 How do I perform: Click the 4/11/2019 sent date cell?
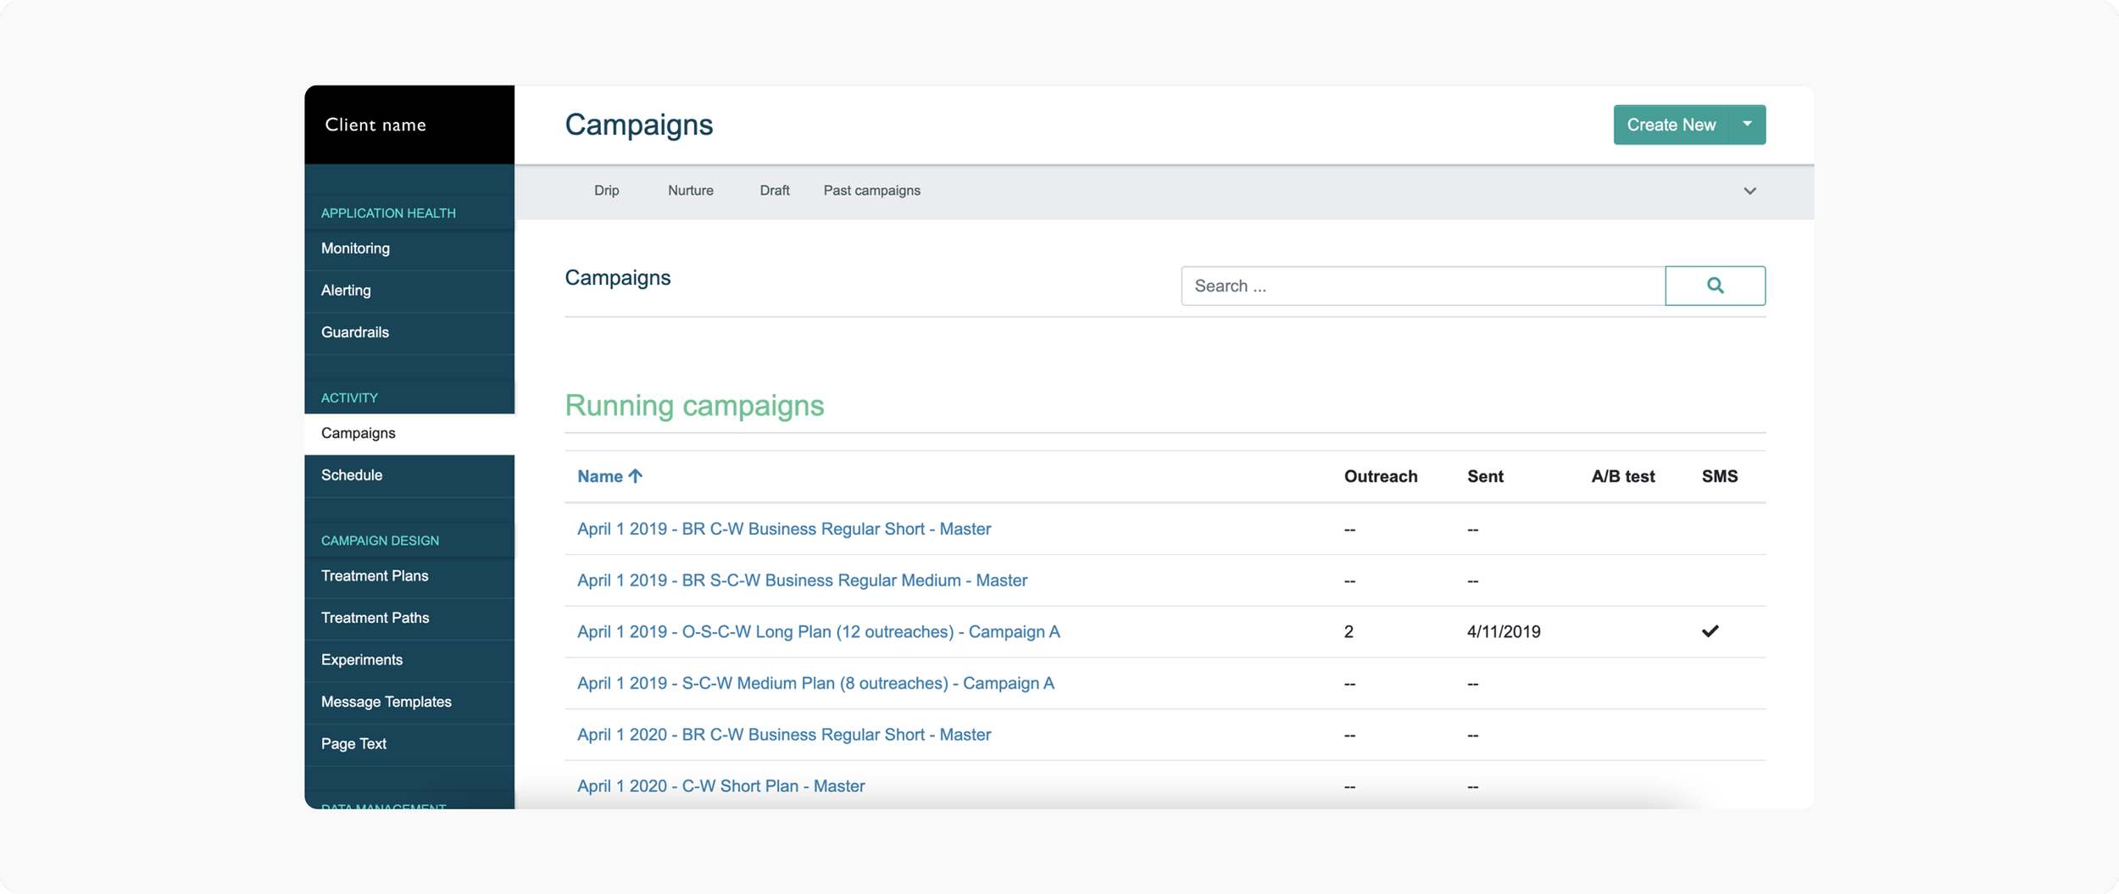coord(1504,632)
